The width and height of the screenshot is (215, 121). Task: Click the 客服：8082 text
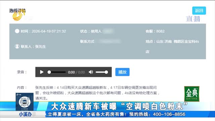point(155,31)
